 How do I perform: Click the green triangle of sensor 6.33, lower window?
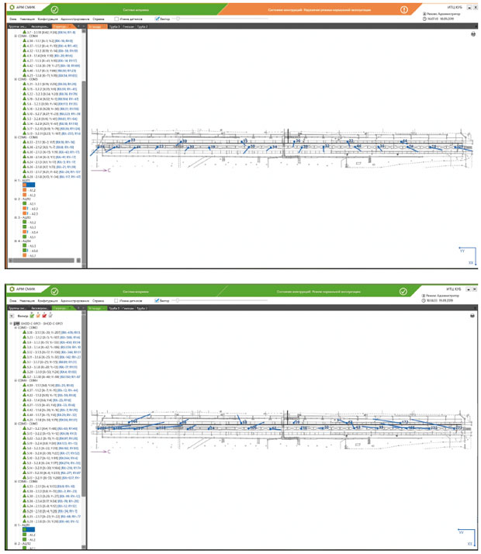click(x=25, y=486)
